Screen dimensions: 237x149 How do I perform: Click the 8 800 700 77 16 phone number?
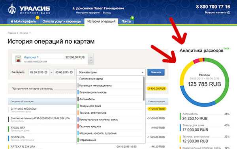tap(213, 7)
